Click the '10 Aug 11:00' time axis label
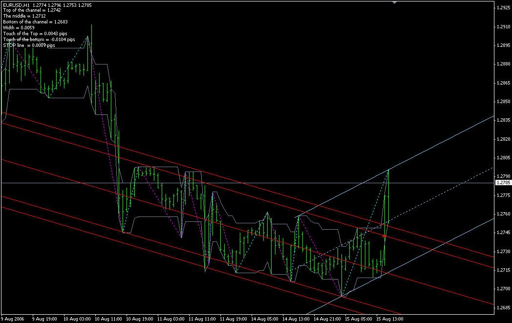This screenshot has height=323, width=512. click(x=108, y=319)
